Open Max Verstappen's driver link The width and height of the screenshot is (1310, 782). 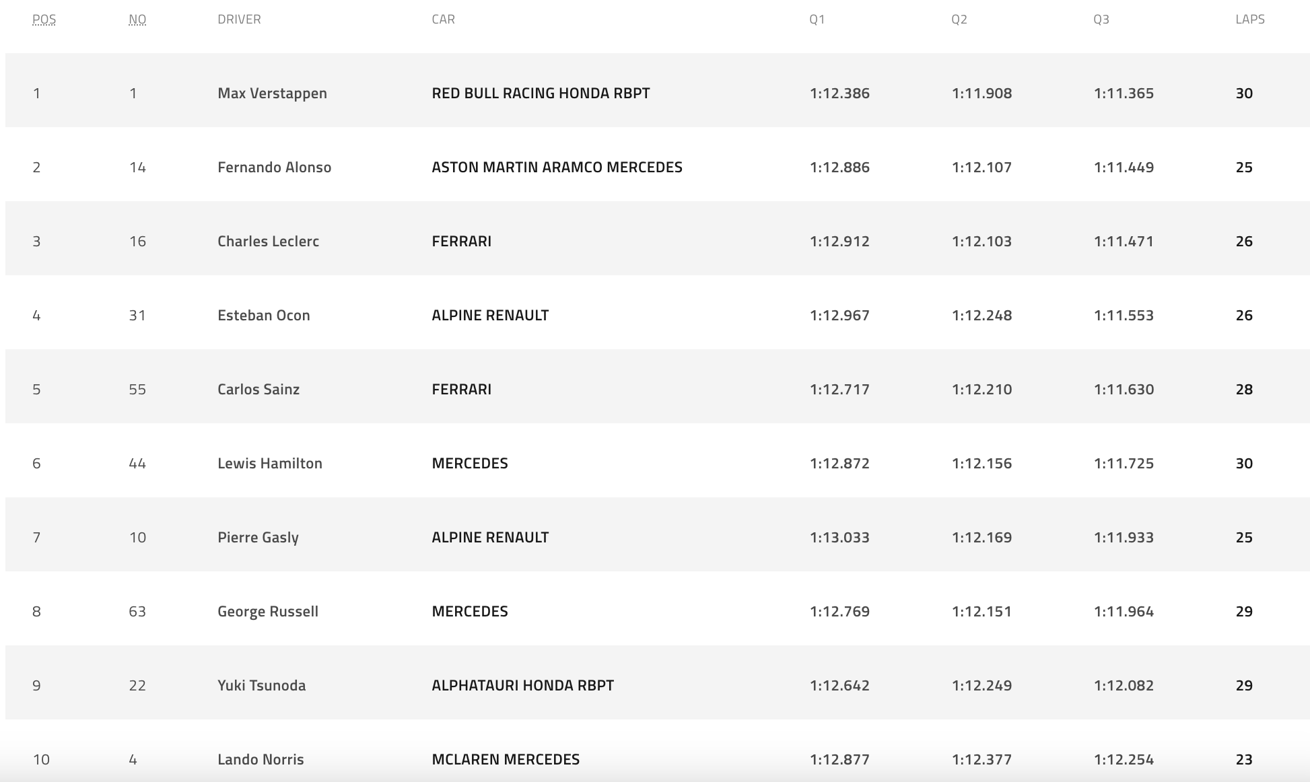click(272, 93)
